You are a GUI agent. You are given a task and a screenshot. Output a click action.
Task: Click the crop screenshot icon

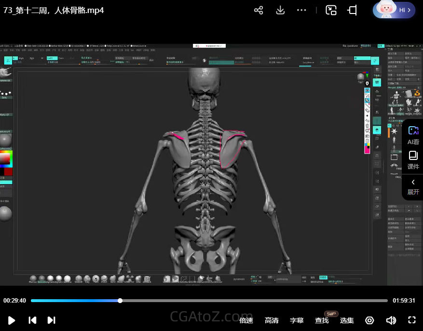click(352, 10)
